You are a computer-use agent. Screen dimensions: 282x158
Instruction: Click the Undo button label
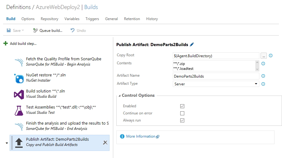81,31
